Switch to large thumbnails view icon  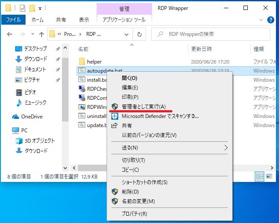[x=269, y=176]
